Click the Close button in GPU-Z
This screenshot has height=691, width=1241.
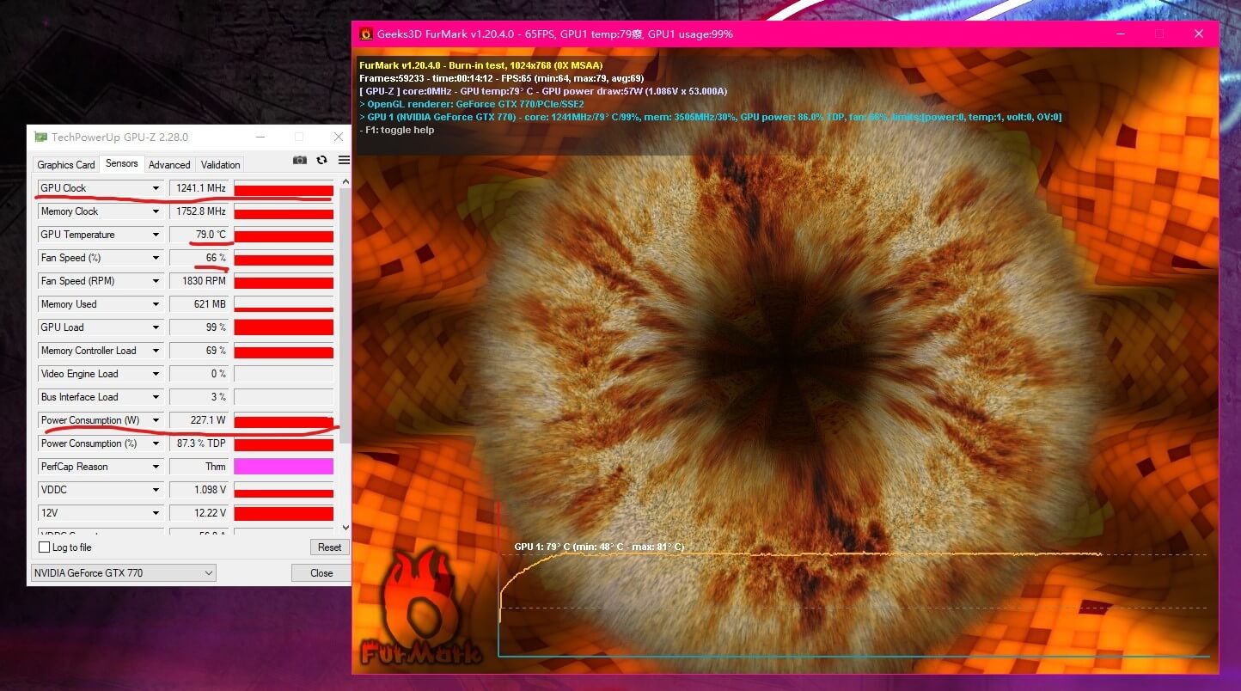click(x=321, y=573)
